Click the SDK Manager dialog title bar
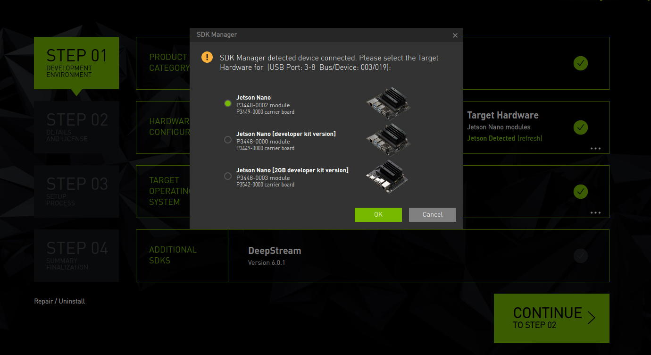This screenshot has width=651, height=355. [x=326, y=35]
